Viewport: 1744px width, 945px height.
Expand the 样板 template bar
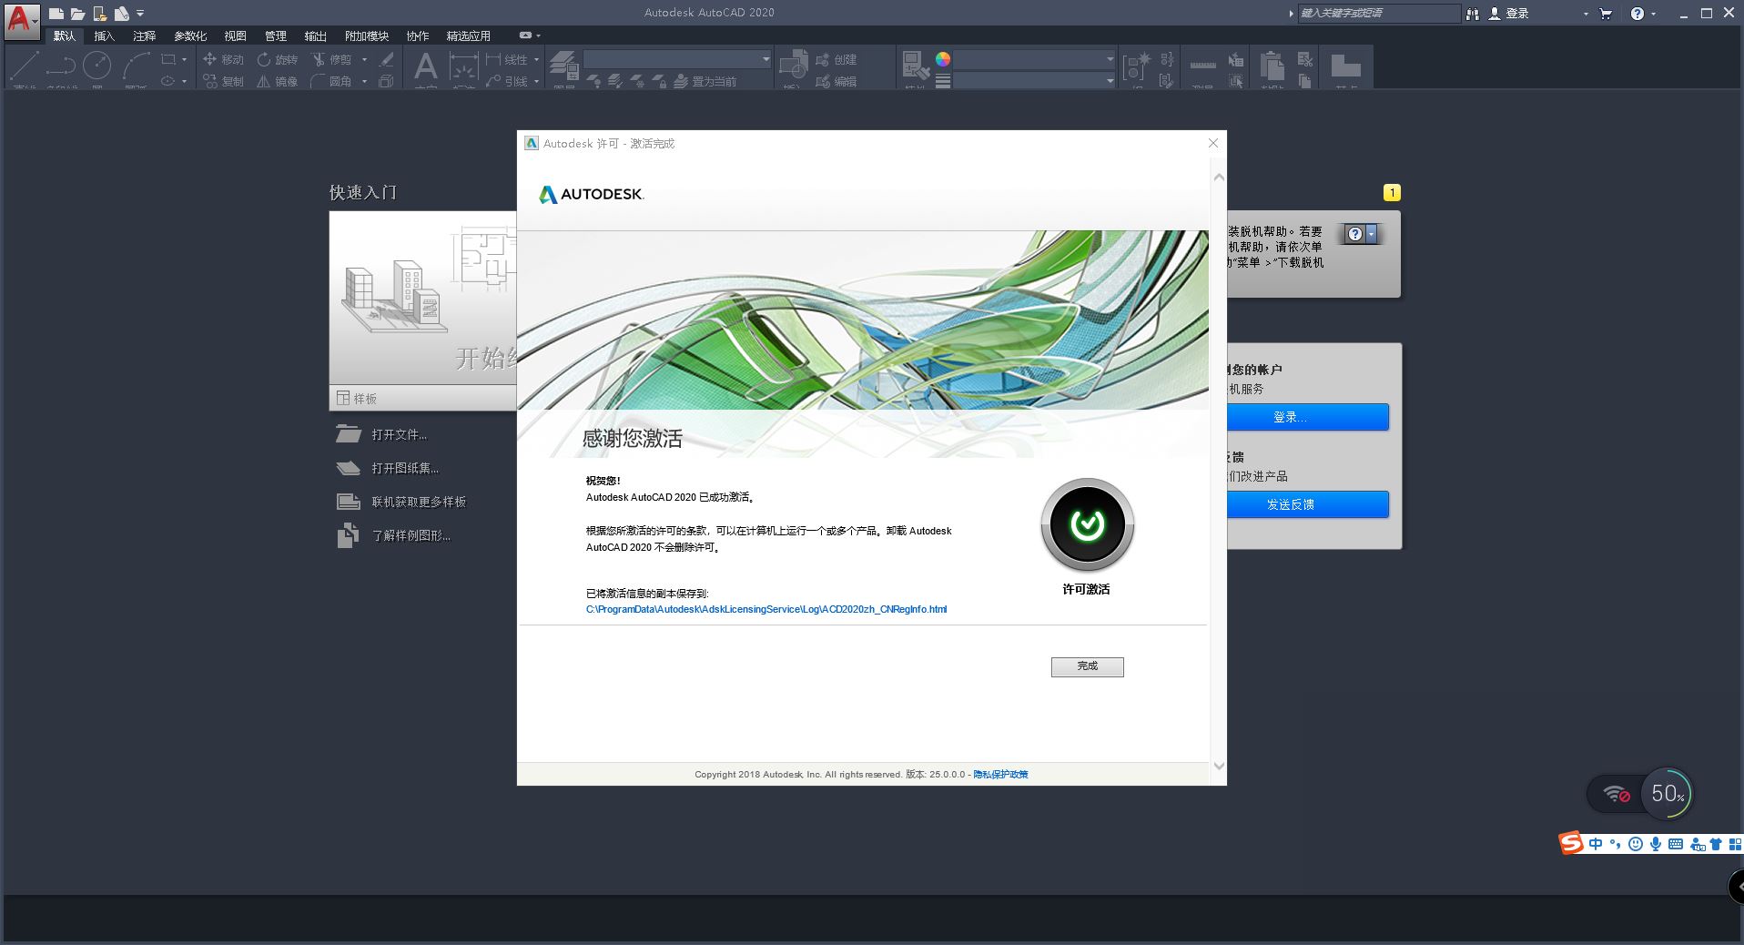[422, 398]
